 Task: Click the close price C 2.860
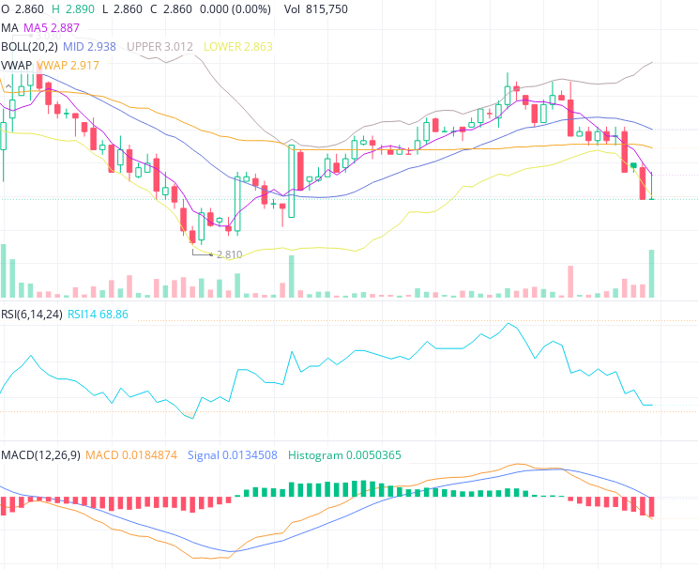pos(171,9)
